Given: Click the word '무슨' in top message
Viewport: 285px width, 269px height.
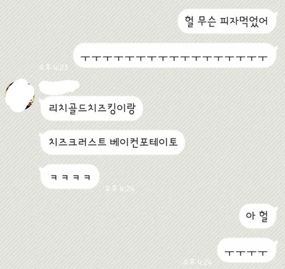Looking at the screenshot, I should 207,21.
